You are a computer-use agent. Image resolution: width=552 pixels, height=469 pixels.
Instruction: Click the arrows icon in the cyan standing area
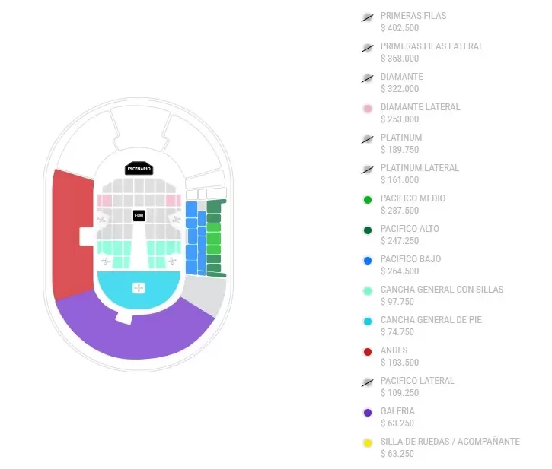click(x=139, y=287)
